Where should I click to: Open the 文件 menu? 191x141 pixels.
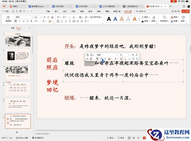(6, 11)
